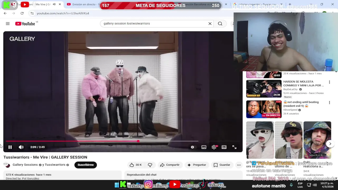338x190 pixels.
Task: Open the player settings gear
Action: pyautogui.click(x=214, y=147)
